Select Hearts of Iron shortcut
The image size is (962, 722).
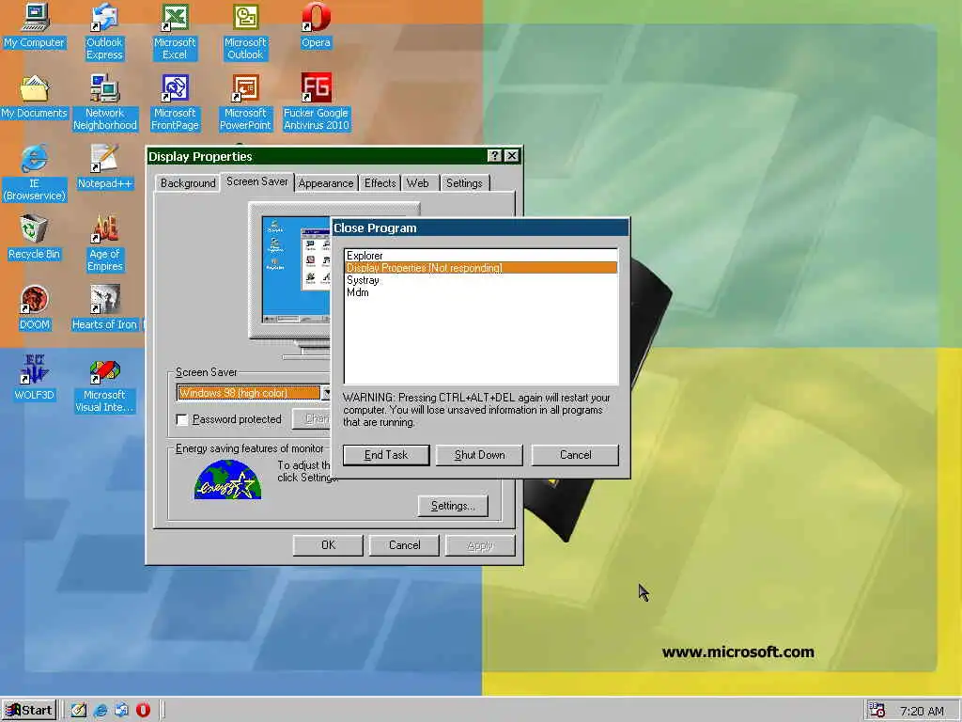[105, 308]
